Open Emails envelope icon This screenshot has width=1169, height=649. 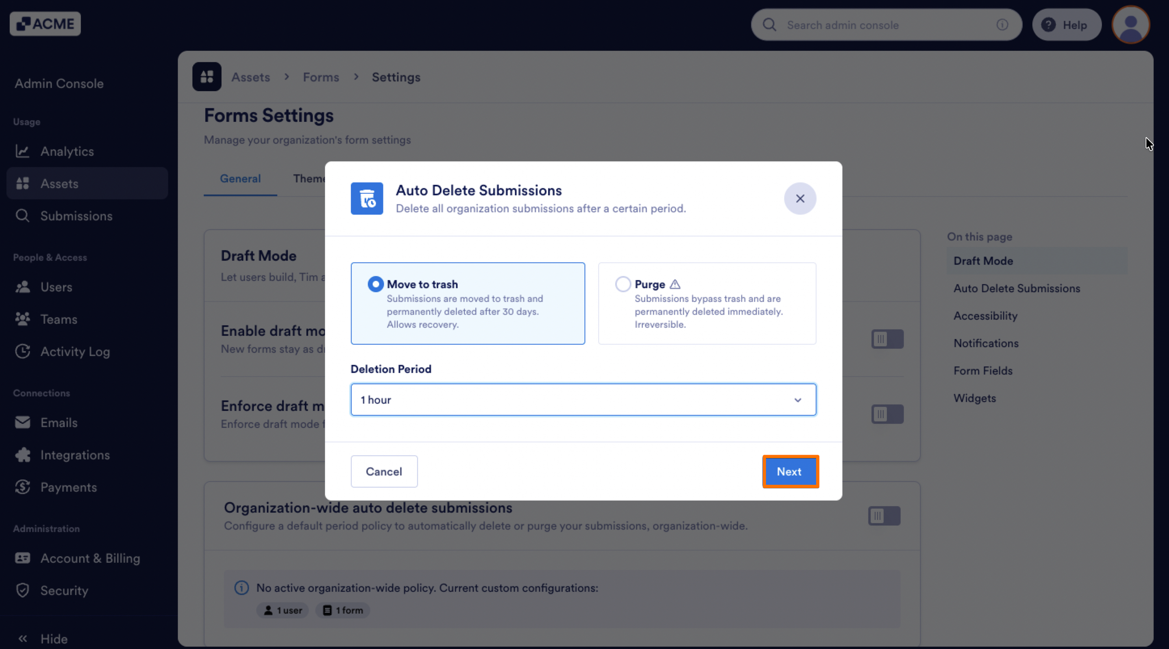22,422
